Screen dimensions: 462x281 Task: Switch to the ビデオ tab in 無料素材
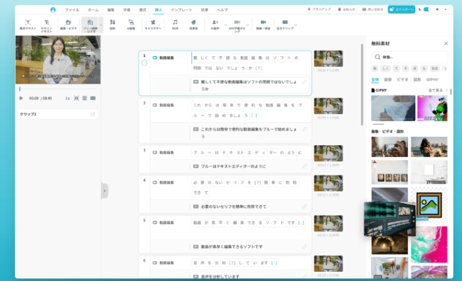coord(403,80)
